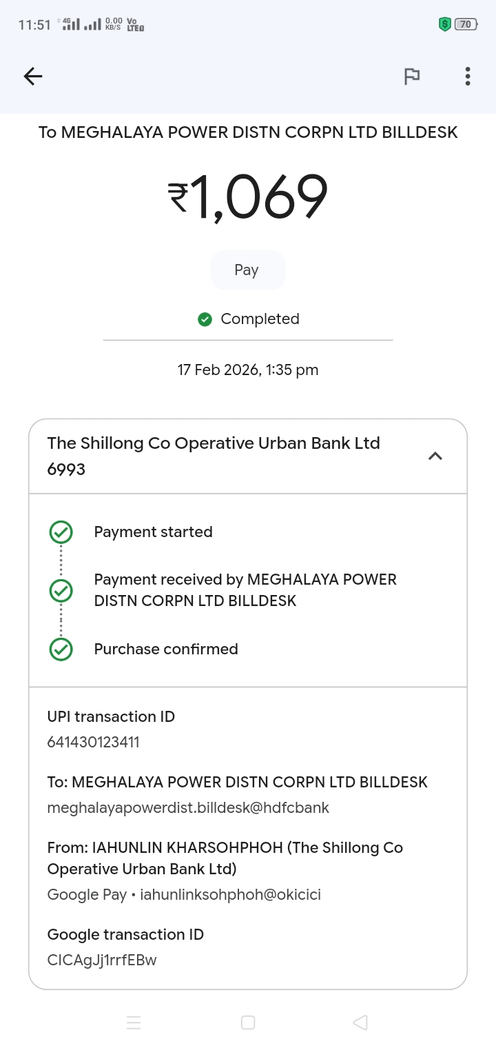Tap the green Completed checkmark icon
Screen dimensions: 496x1048
[205, 319]
